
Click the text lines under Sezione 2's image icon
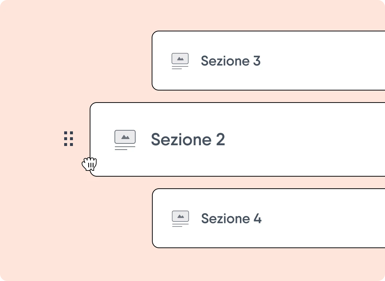pyautogui.click(x=124, y=148)
